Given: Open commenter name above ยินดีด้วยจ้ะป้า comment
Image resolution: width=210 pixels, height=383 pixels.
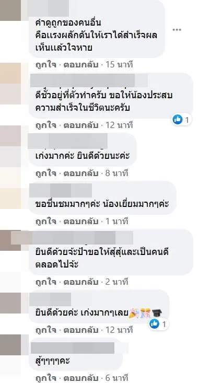Looking at the screenshot, I should tap(72, 237).
